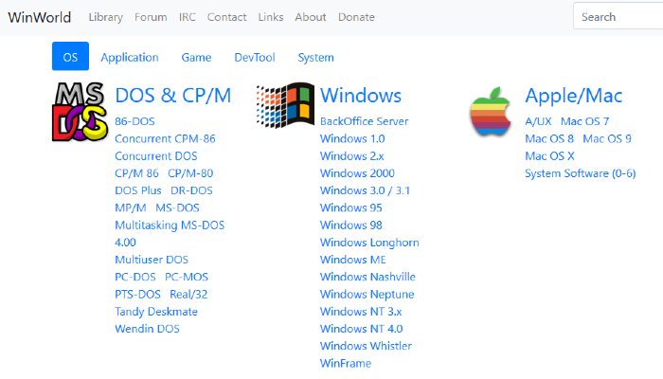Click the rainbow Apple logo
Screen dimensions: 663x379
pyautogui.click(x=490, y=113)
